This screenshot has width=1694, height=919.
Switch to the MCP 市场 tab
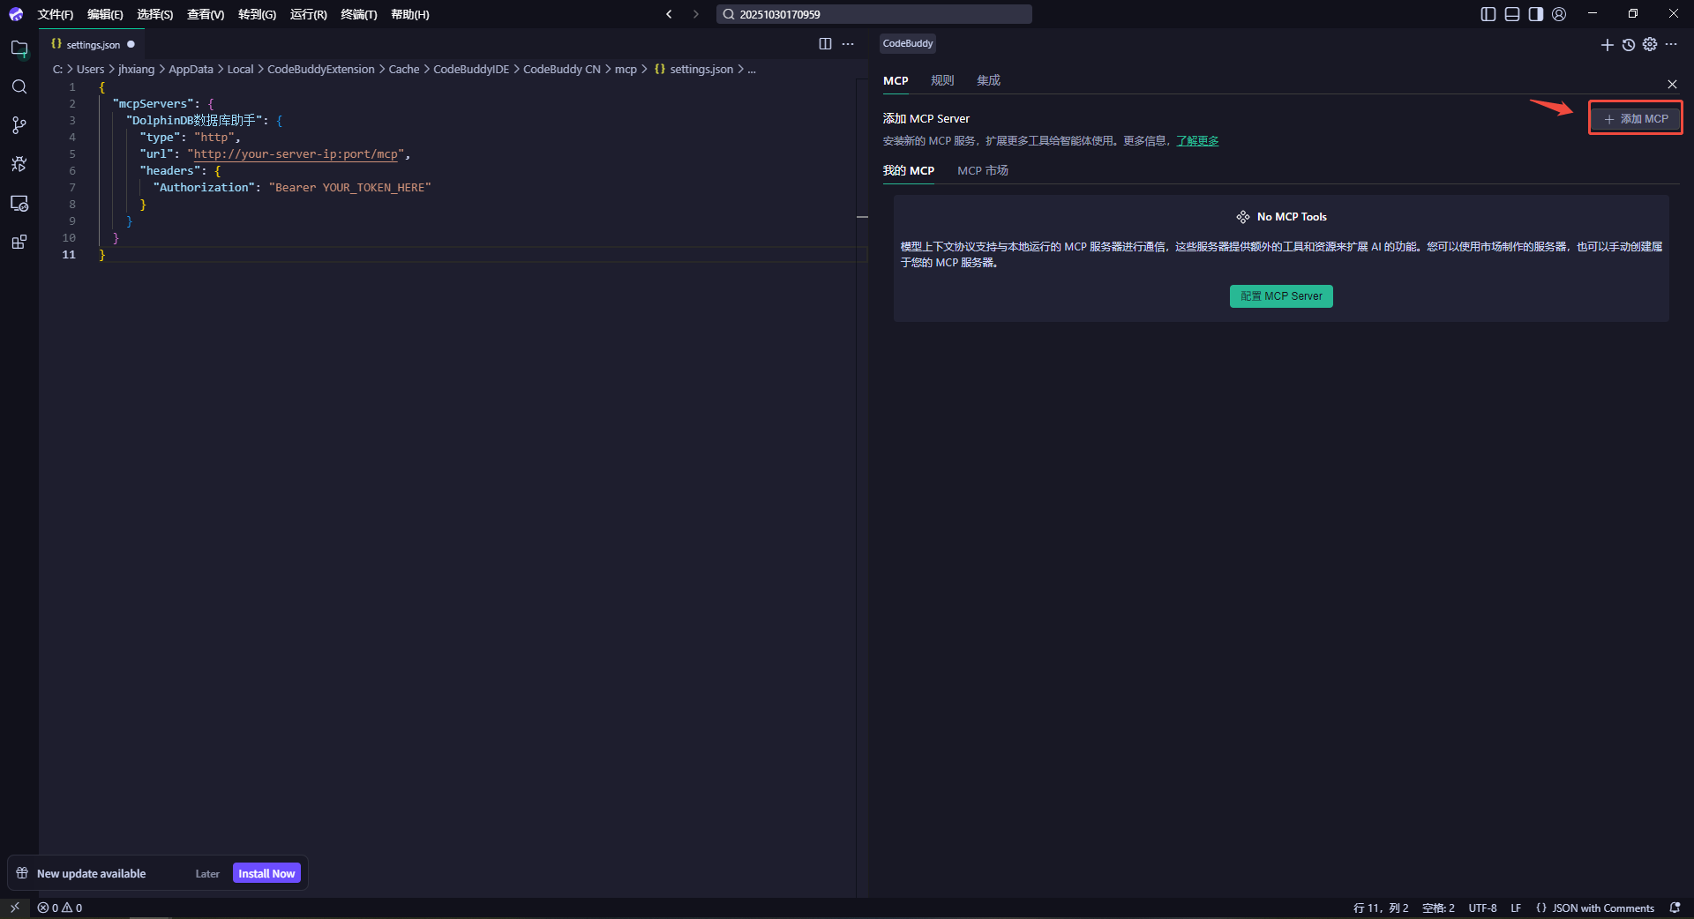[982, 170]
